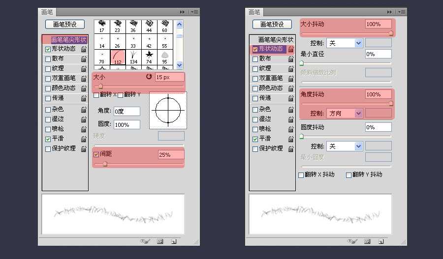Click 画笔 tab in right panel
Image resolution: width=443 pixels, height=259 pixels.
click(254, 12)
